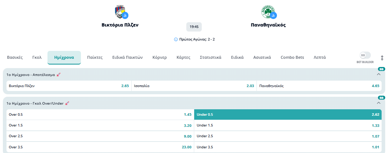Click info icon beside Πρώτος Αγώνας
The width and height of the screenshot is (387, 153).
176,39
